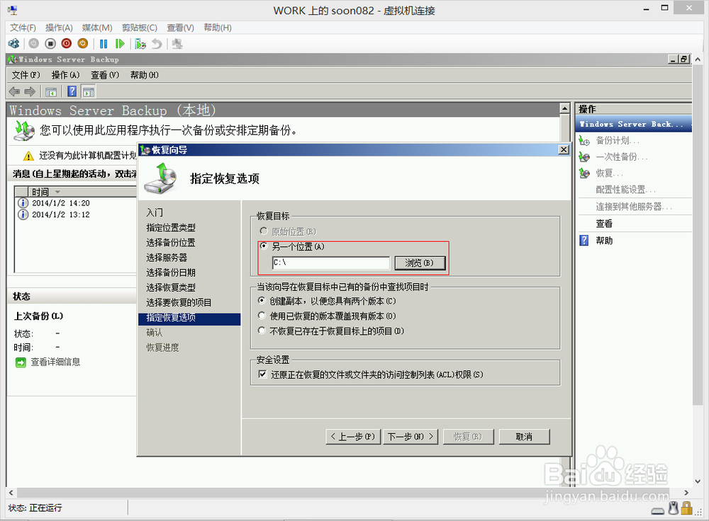Click the MMC Back arrow
709x521 pixels.
(14, 91)
